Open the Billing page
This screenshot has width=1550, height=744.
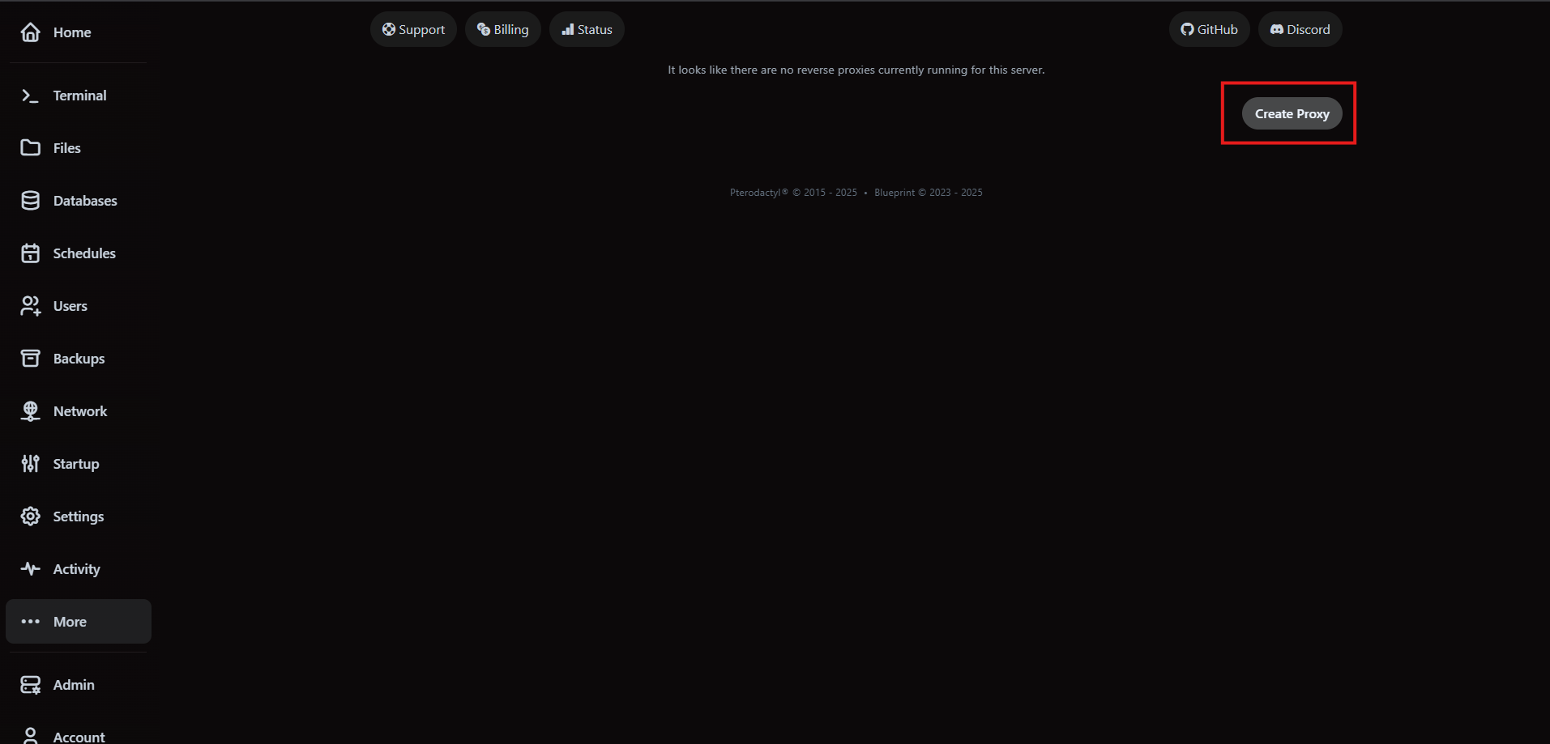click(502, 29)
